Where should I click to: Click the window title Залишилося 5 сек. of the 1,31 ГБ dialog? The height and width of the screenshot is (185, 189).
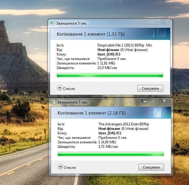(72, 23)
